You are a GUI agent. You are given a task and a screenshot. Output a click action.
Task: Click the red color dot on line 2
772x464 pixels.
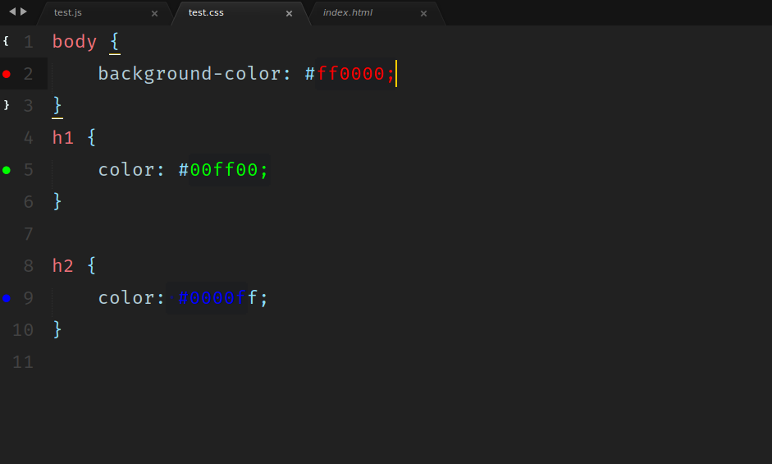pyautogui.click(x=7, y=74)
